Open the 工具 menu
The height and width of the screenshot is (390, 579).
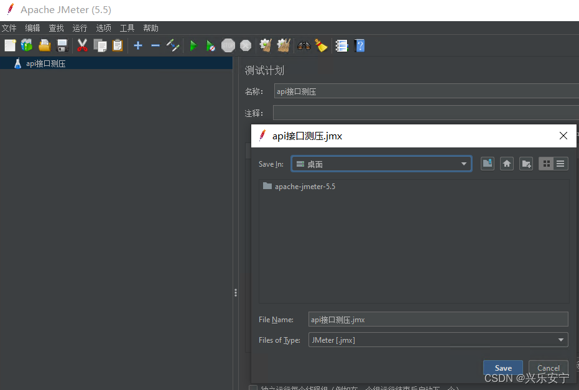(x=127, y=28)
